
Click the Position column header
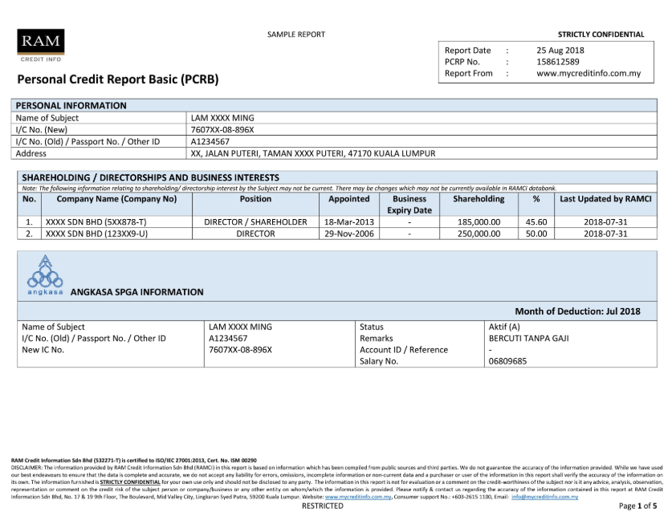(x=255, y=199)
